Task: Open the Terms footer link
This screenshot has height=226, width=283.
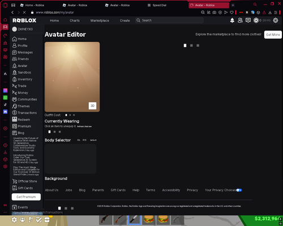Action: (151, 190)
